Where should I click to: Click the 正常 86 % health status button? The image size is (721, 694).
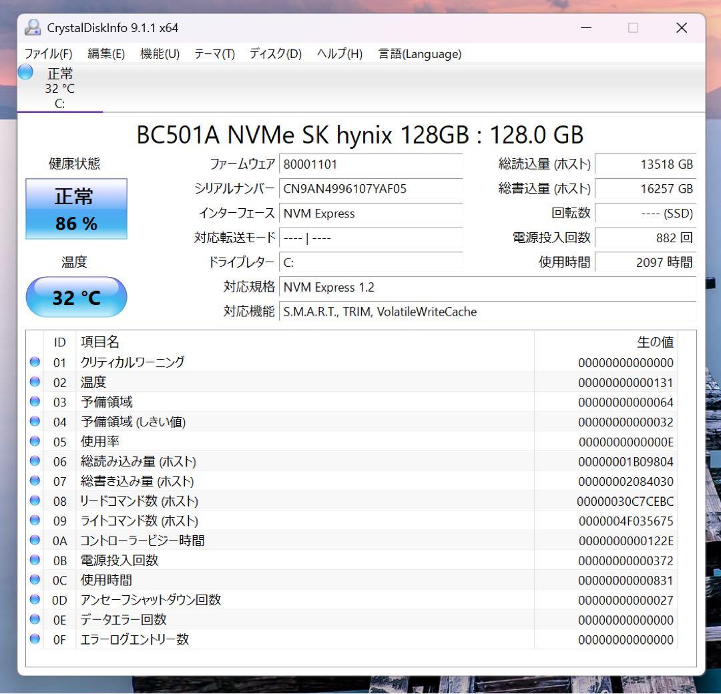point(76,209)
